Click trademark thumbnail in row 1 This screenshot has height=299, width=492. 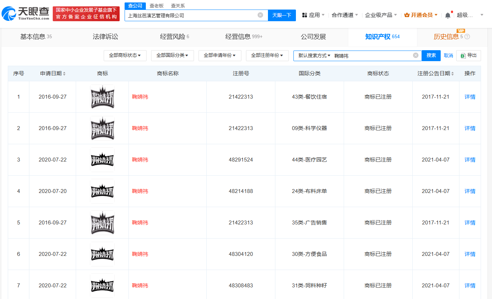pyautogui.click(x=102, y=97)
